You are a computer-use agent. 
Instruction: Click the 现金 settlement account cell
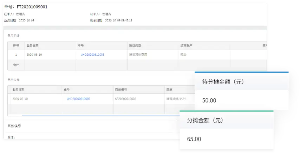[184, 55]
